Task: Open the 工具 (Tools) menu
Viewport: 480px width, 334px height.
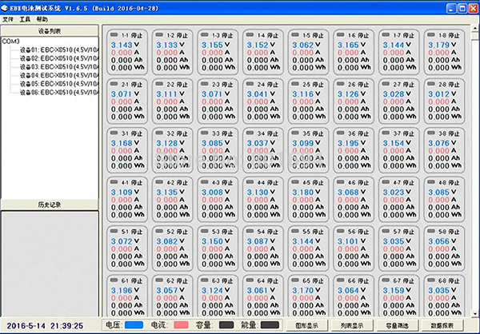Action: coord(25,18)
